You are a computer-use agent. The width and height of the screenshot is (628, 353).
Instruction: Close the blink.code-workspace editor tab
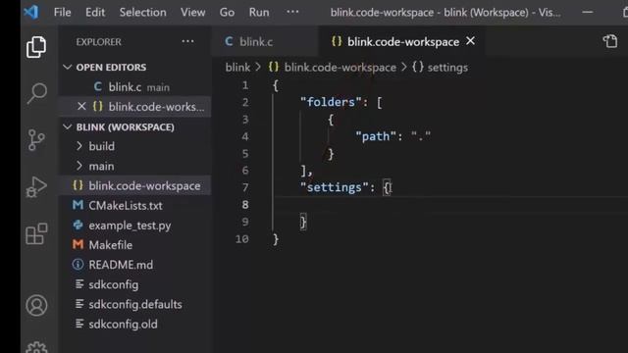471,41
